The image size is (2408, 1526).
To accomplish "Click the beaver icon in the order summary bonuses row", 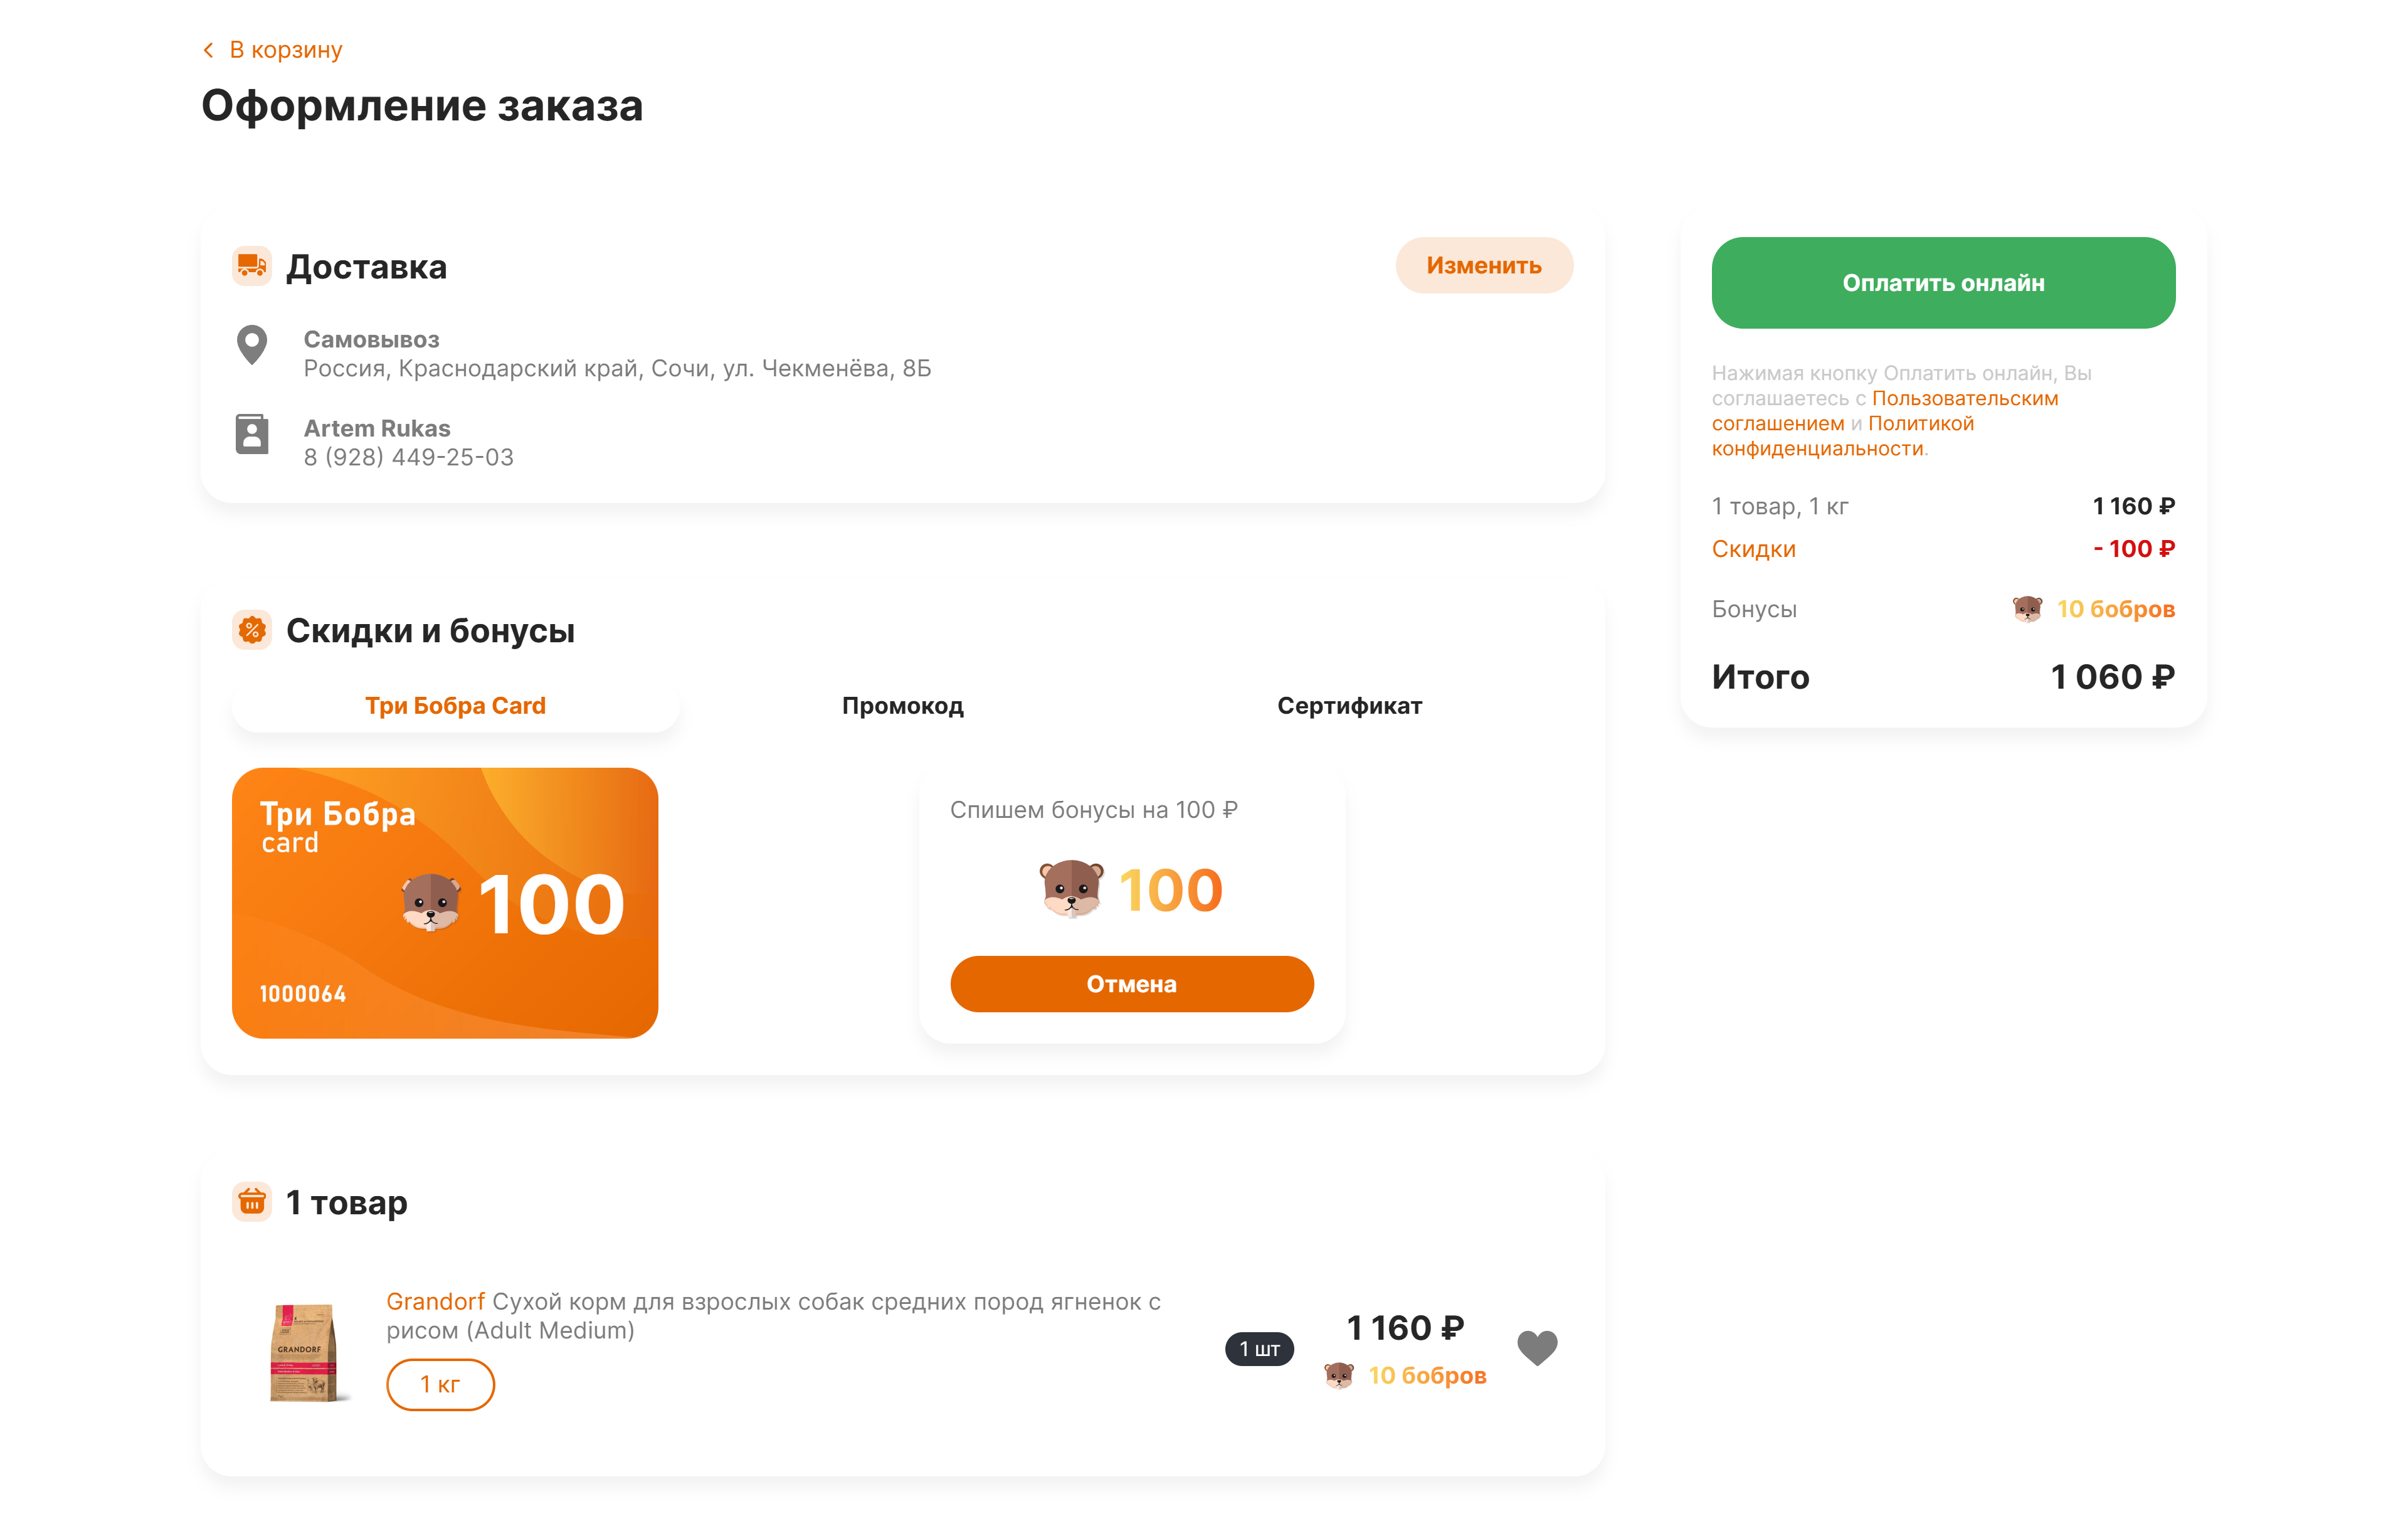I will pyautogui.click(x=2027, y=609).
